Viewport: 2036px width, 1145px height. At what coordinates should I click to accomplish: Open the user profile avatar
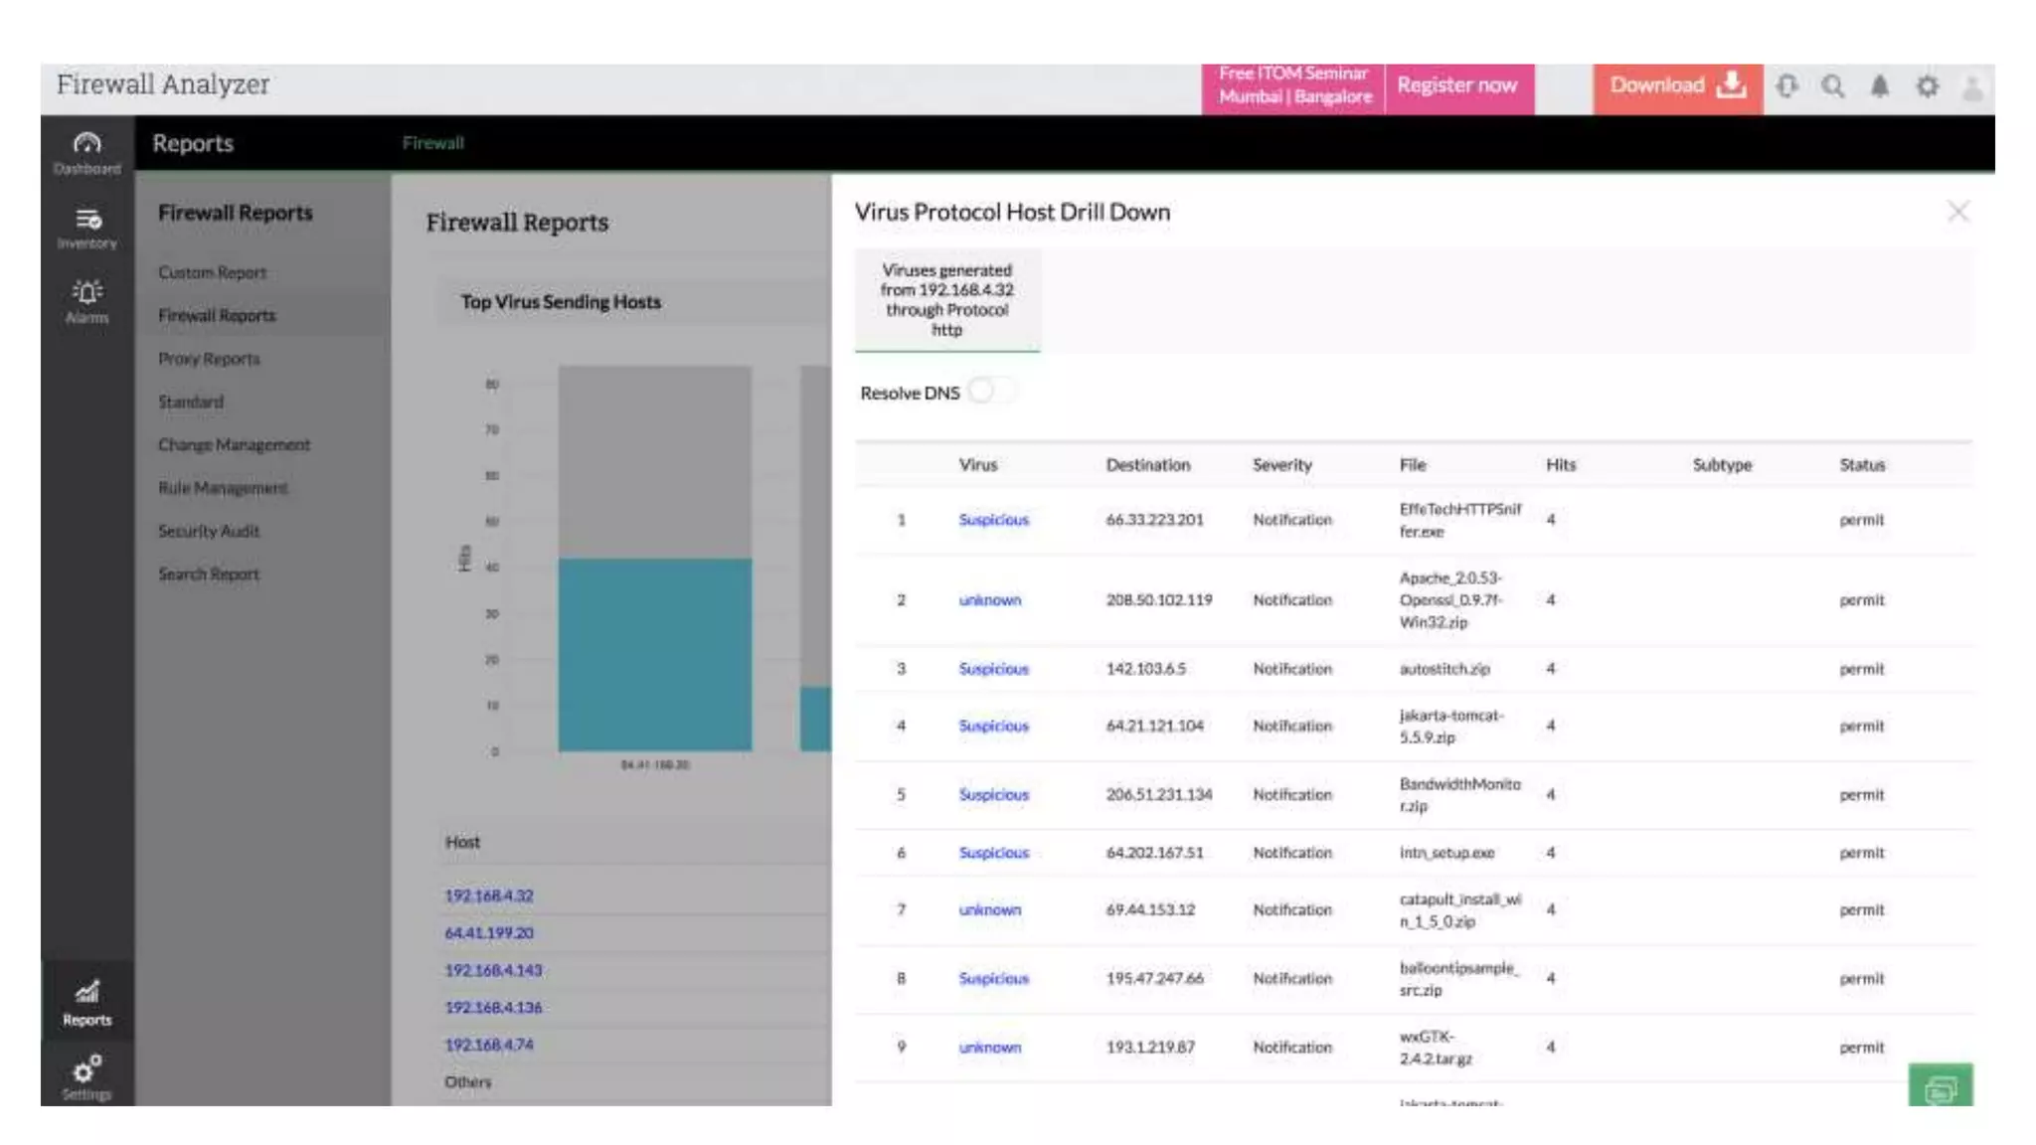coord(1972,88)
